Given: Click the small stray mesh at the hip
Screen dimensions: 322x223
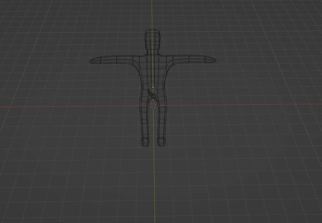Looking at the screenshot, I should 152,94.
